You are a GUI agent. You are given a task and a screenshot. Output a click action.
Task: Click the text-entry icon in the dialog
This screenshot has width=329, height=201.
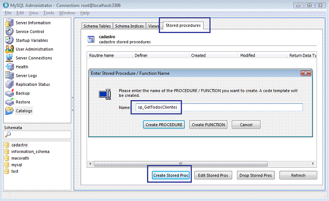(x=105, y=94)
